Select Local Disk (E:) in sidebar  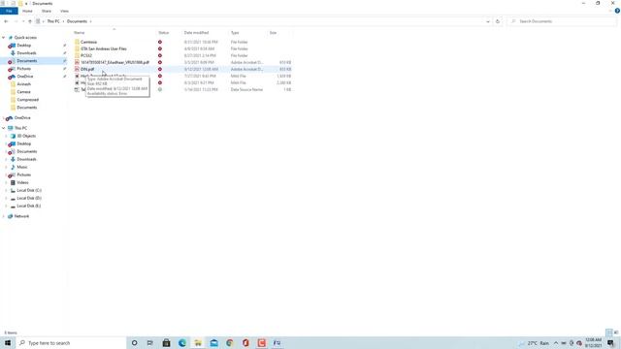[x=28, y=206]
